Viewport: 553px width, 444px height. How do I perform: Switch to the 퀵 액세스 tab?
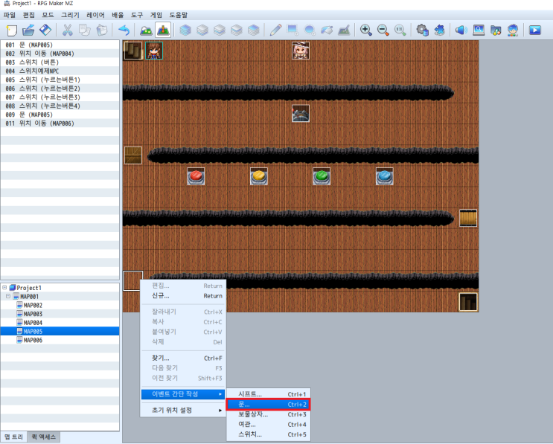click(x=44, y=437)
